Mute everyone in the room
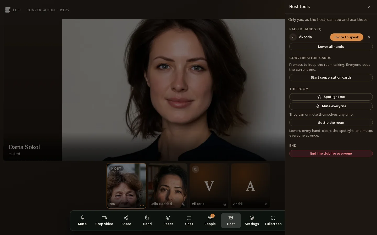The height and width of the screenshot is (235, 377). tap(331, 106)
